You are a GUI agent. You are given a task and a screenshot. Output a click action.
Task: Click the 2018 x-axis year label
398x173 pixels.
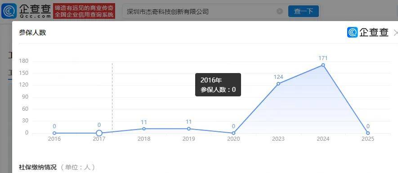pyautogui.click(x=144, y=139)
